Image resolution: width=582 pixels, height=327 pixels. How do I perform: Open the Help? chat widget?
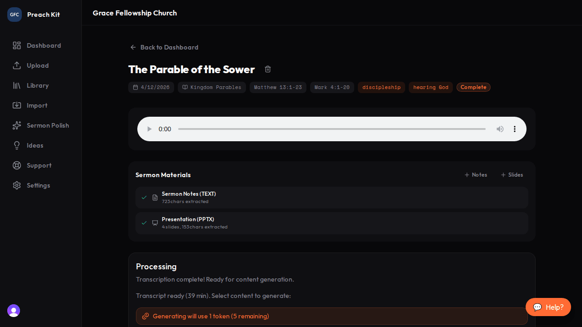click(548, 307)
